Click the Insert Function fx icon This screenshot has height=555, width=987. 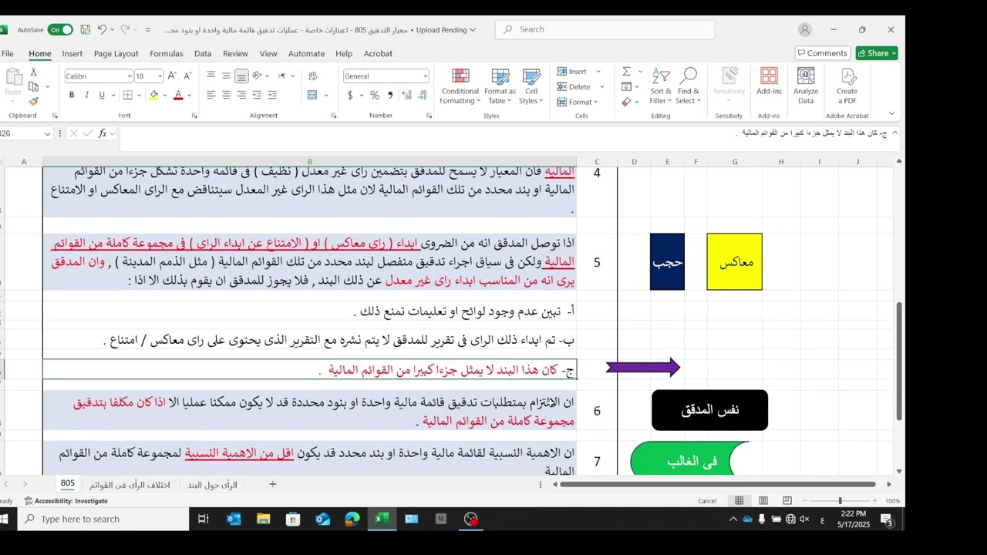click(103, 133)
